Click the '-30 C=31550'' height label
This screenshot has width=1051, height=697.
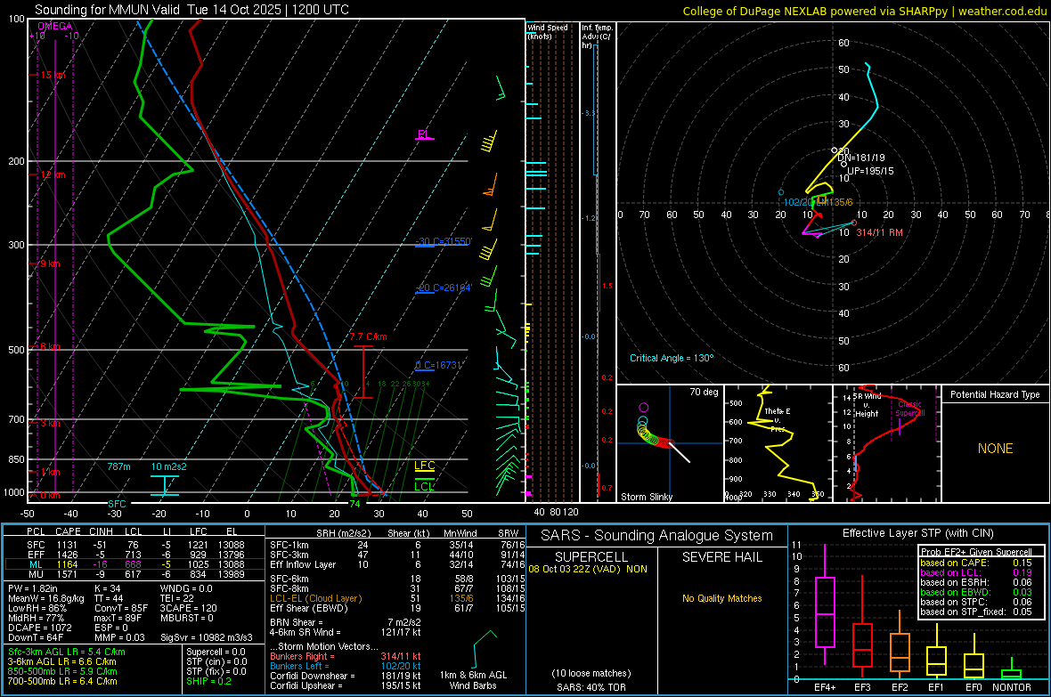point(444,241)
